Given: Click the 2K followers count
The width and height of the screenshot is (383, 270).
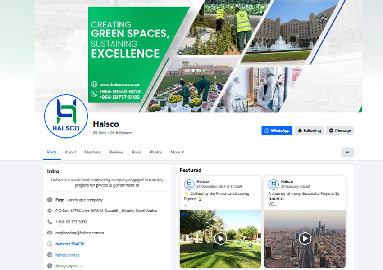Looking at the screenshot, I should coord(121,133).
